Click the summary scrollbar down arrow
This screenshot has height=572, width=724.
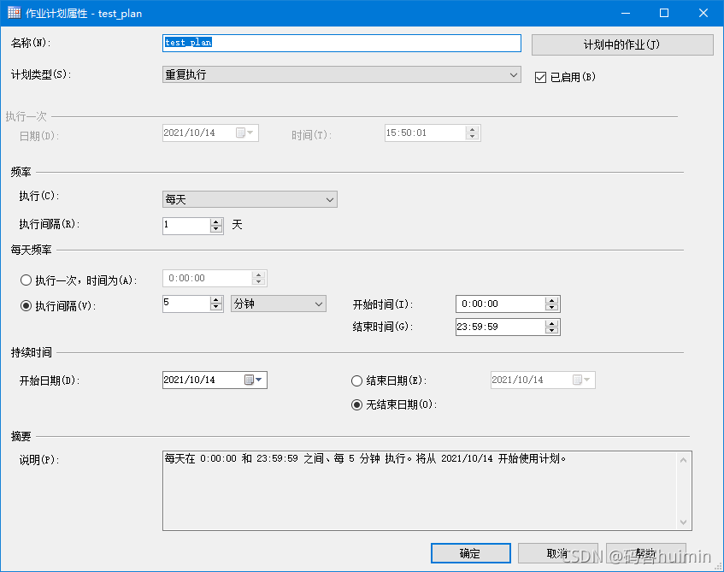(x=683, y=522)
